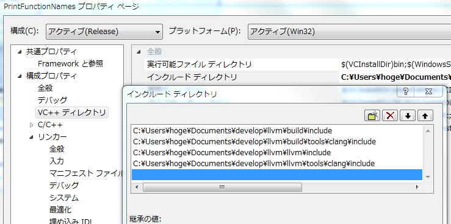Click the $(VCInstallDir)bin value cell
451x224 pixels.
(x=395, y=65)
